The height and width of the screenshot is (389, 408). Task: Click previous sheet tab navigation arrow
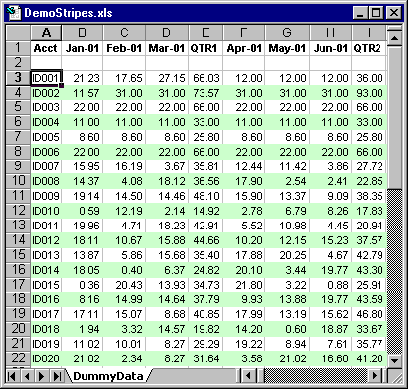[27, 376]
